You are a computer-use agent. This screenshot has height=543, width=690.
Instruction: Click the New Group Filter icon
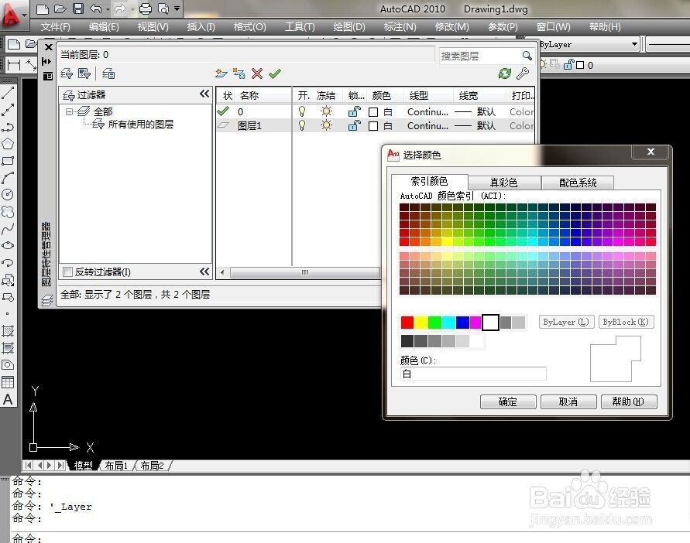click(x=84, y=73)
